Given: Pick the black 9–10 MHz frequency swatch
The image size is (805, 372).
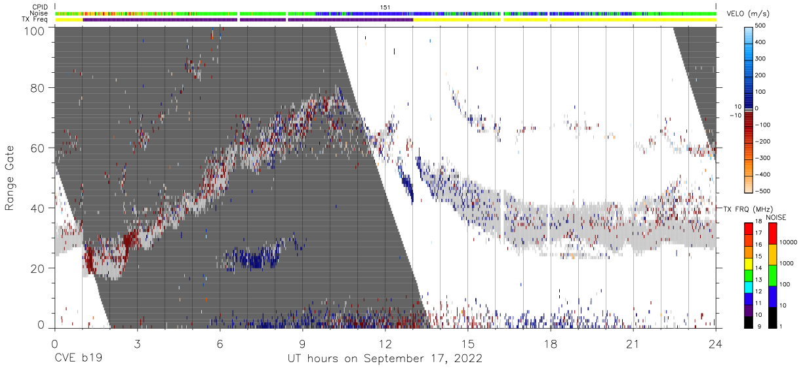Looking at the screenshot, I should pyautogui.click(x=749, y=321).
